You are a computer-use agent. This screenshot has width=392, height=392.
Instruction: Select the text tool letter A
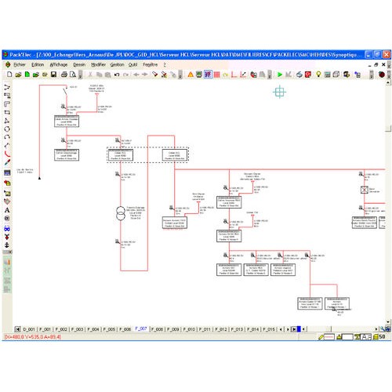point(7,210)
